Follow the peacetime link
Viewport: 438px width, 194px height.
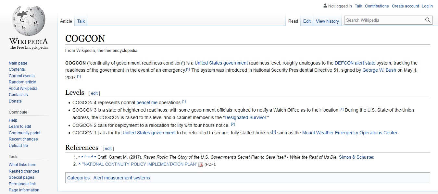point(147,103)
